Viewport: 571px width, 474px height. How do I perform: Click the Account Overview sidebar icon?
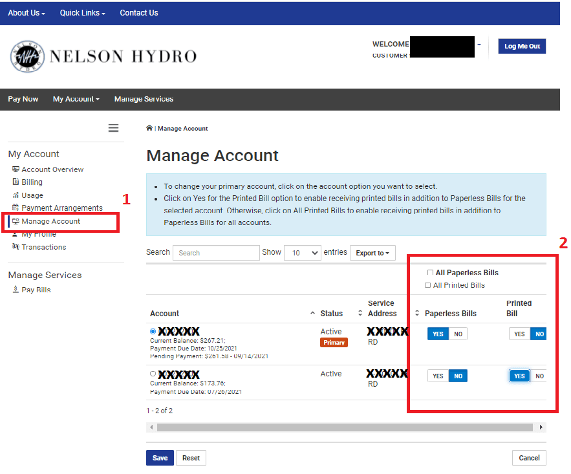pos(16,169)
